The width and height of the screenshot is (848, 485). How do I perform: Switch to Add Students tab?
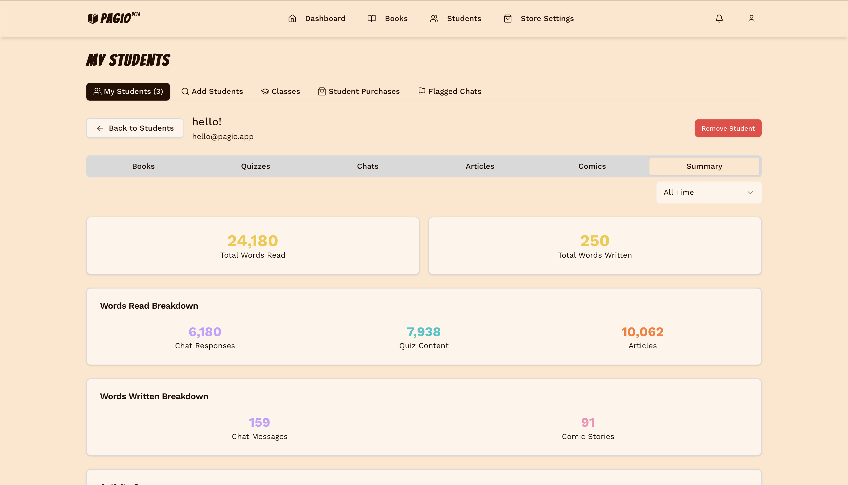tap(212, 92)
